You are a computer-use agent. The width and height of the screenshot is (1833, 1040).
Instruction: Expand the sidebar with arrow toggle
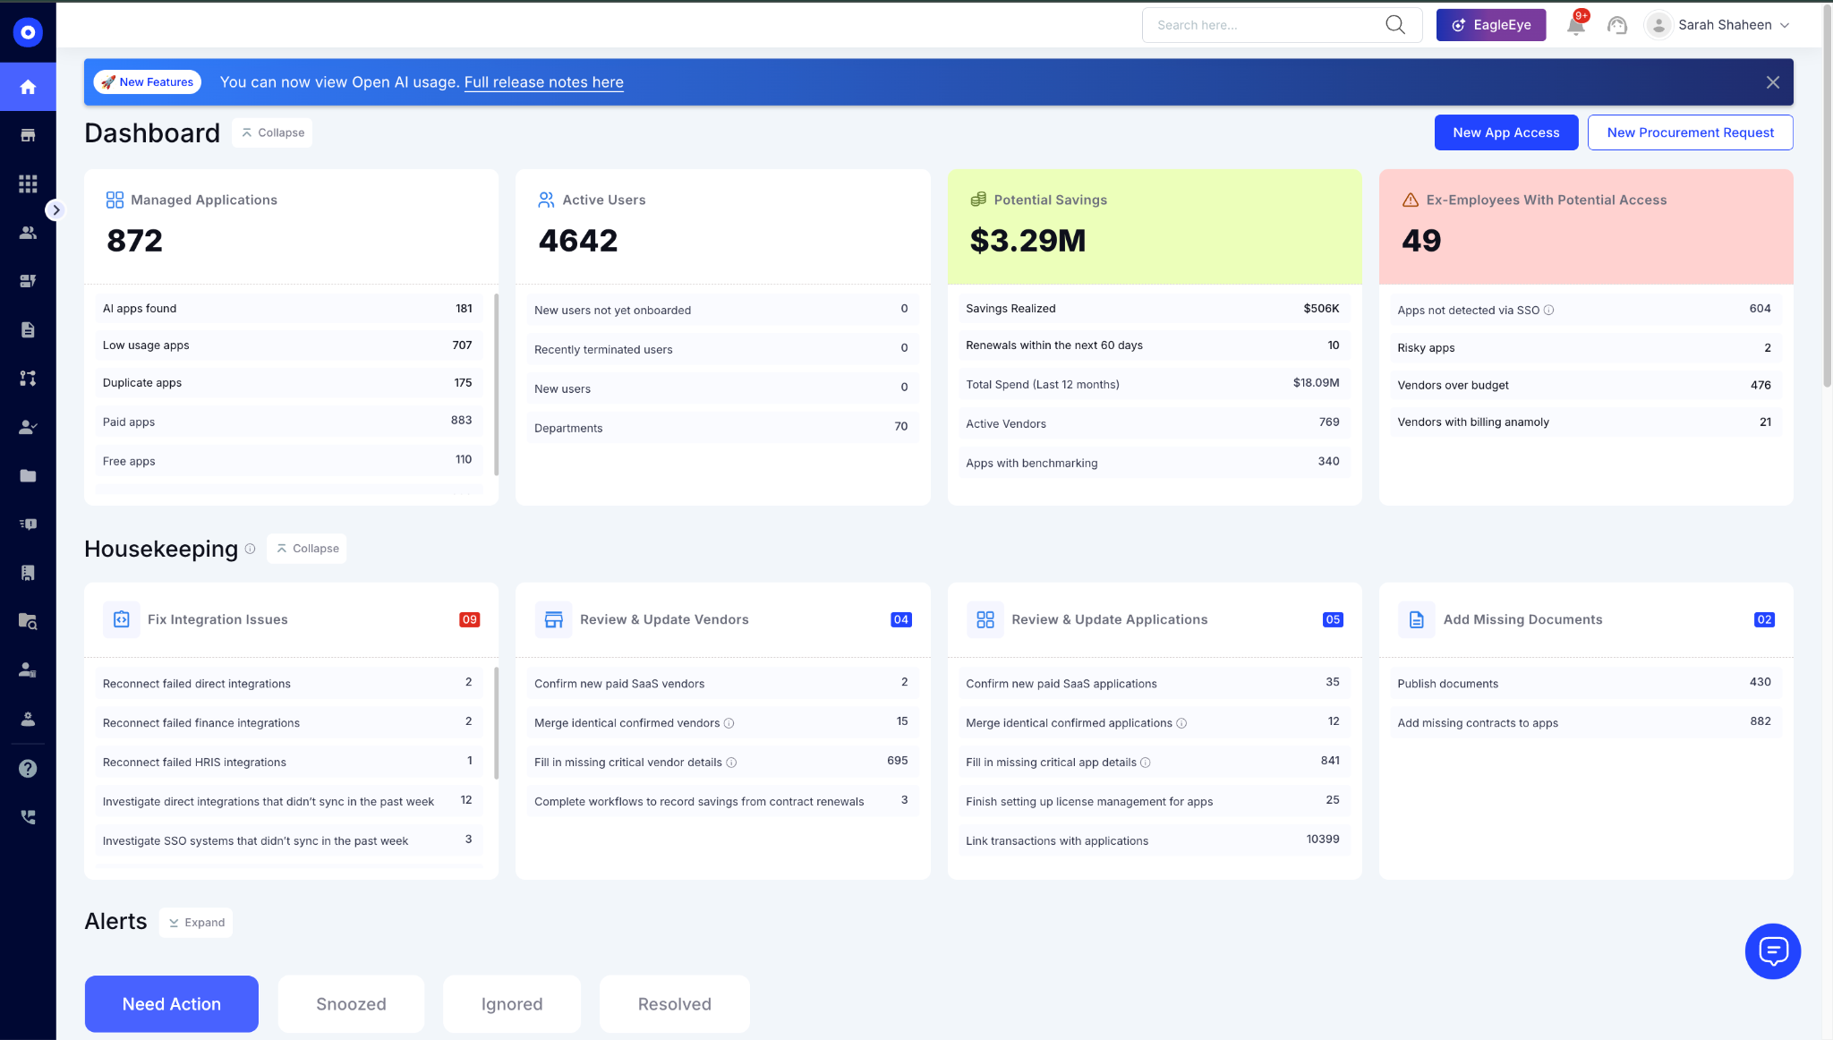click(x=55, y=210)
